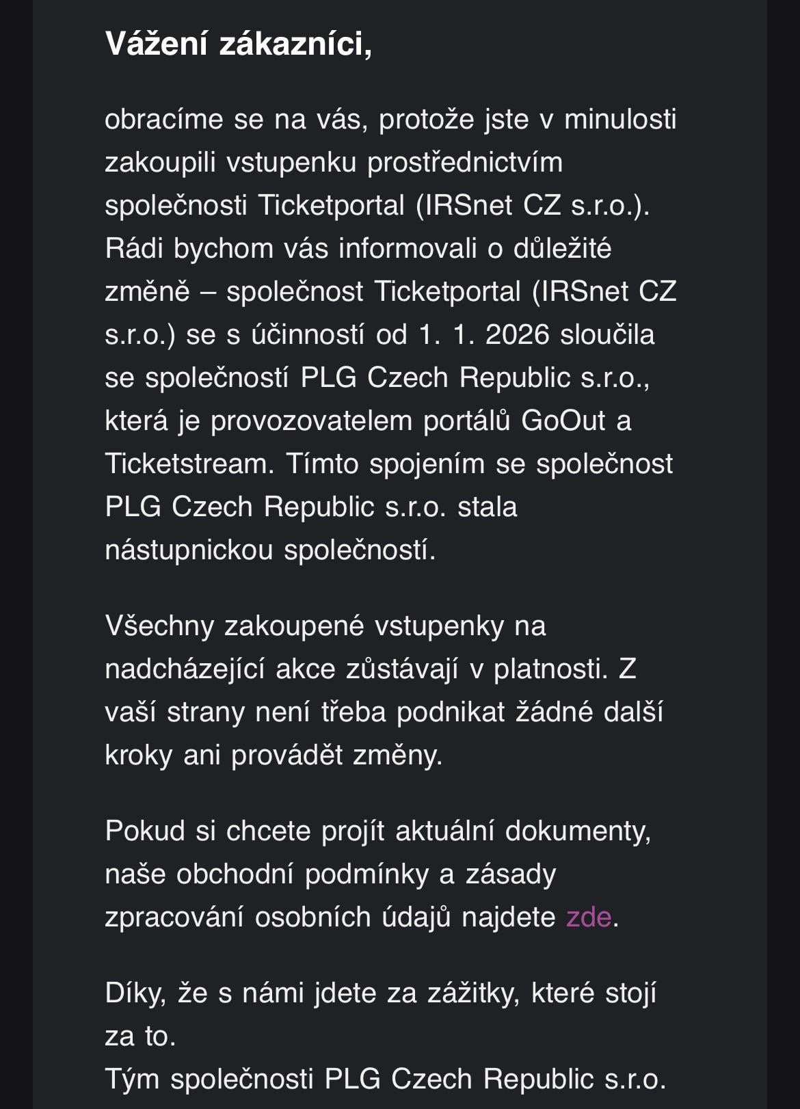Tap the word "prostřednictvím"
Viewport: 800px width, 1109px height.
click(x=465, y=162)
